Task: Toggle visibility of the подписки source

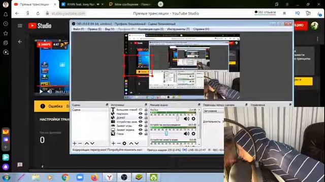Action: pos(141,114)
